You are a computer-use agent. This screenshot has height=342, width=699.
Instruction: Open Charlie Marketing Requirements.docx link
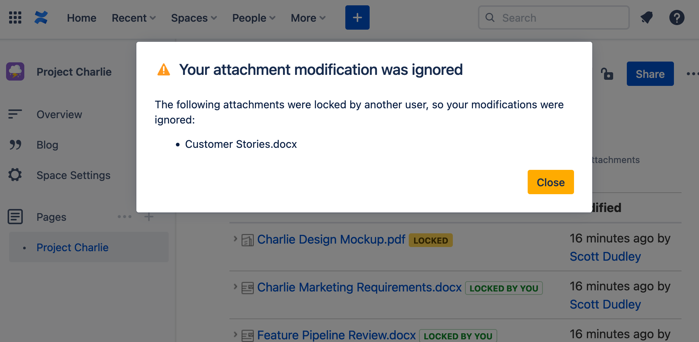point(359,287)
